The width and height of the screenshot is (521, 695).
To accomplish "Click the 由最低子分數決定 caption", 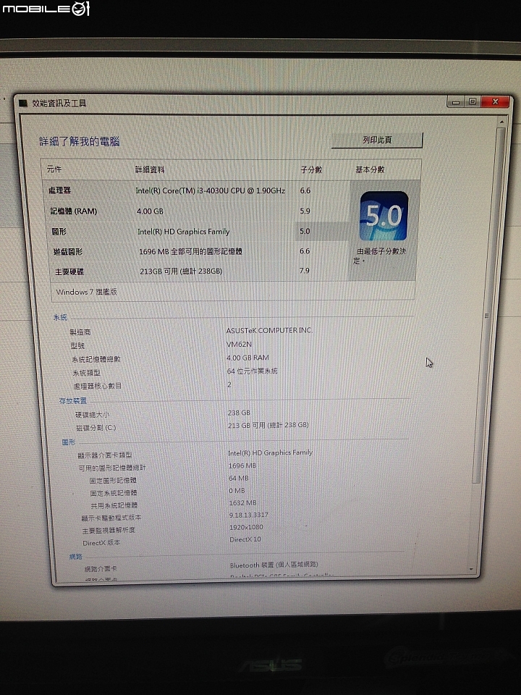I will [x=380, y=256].
